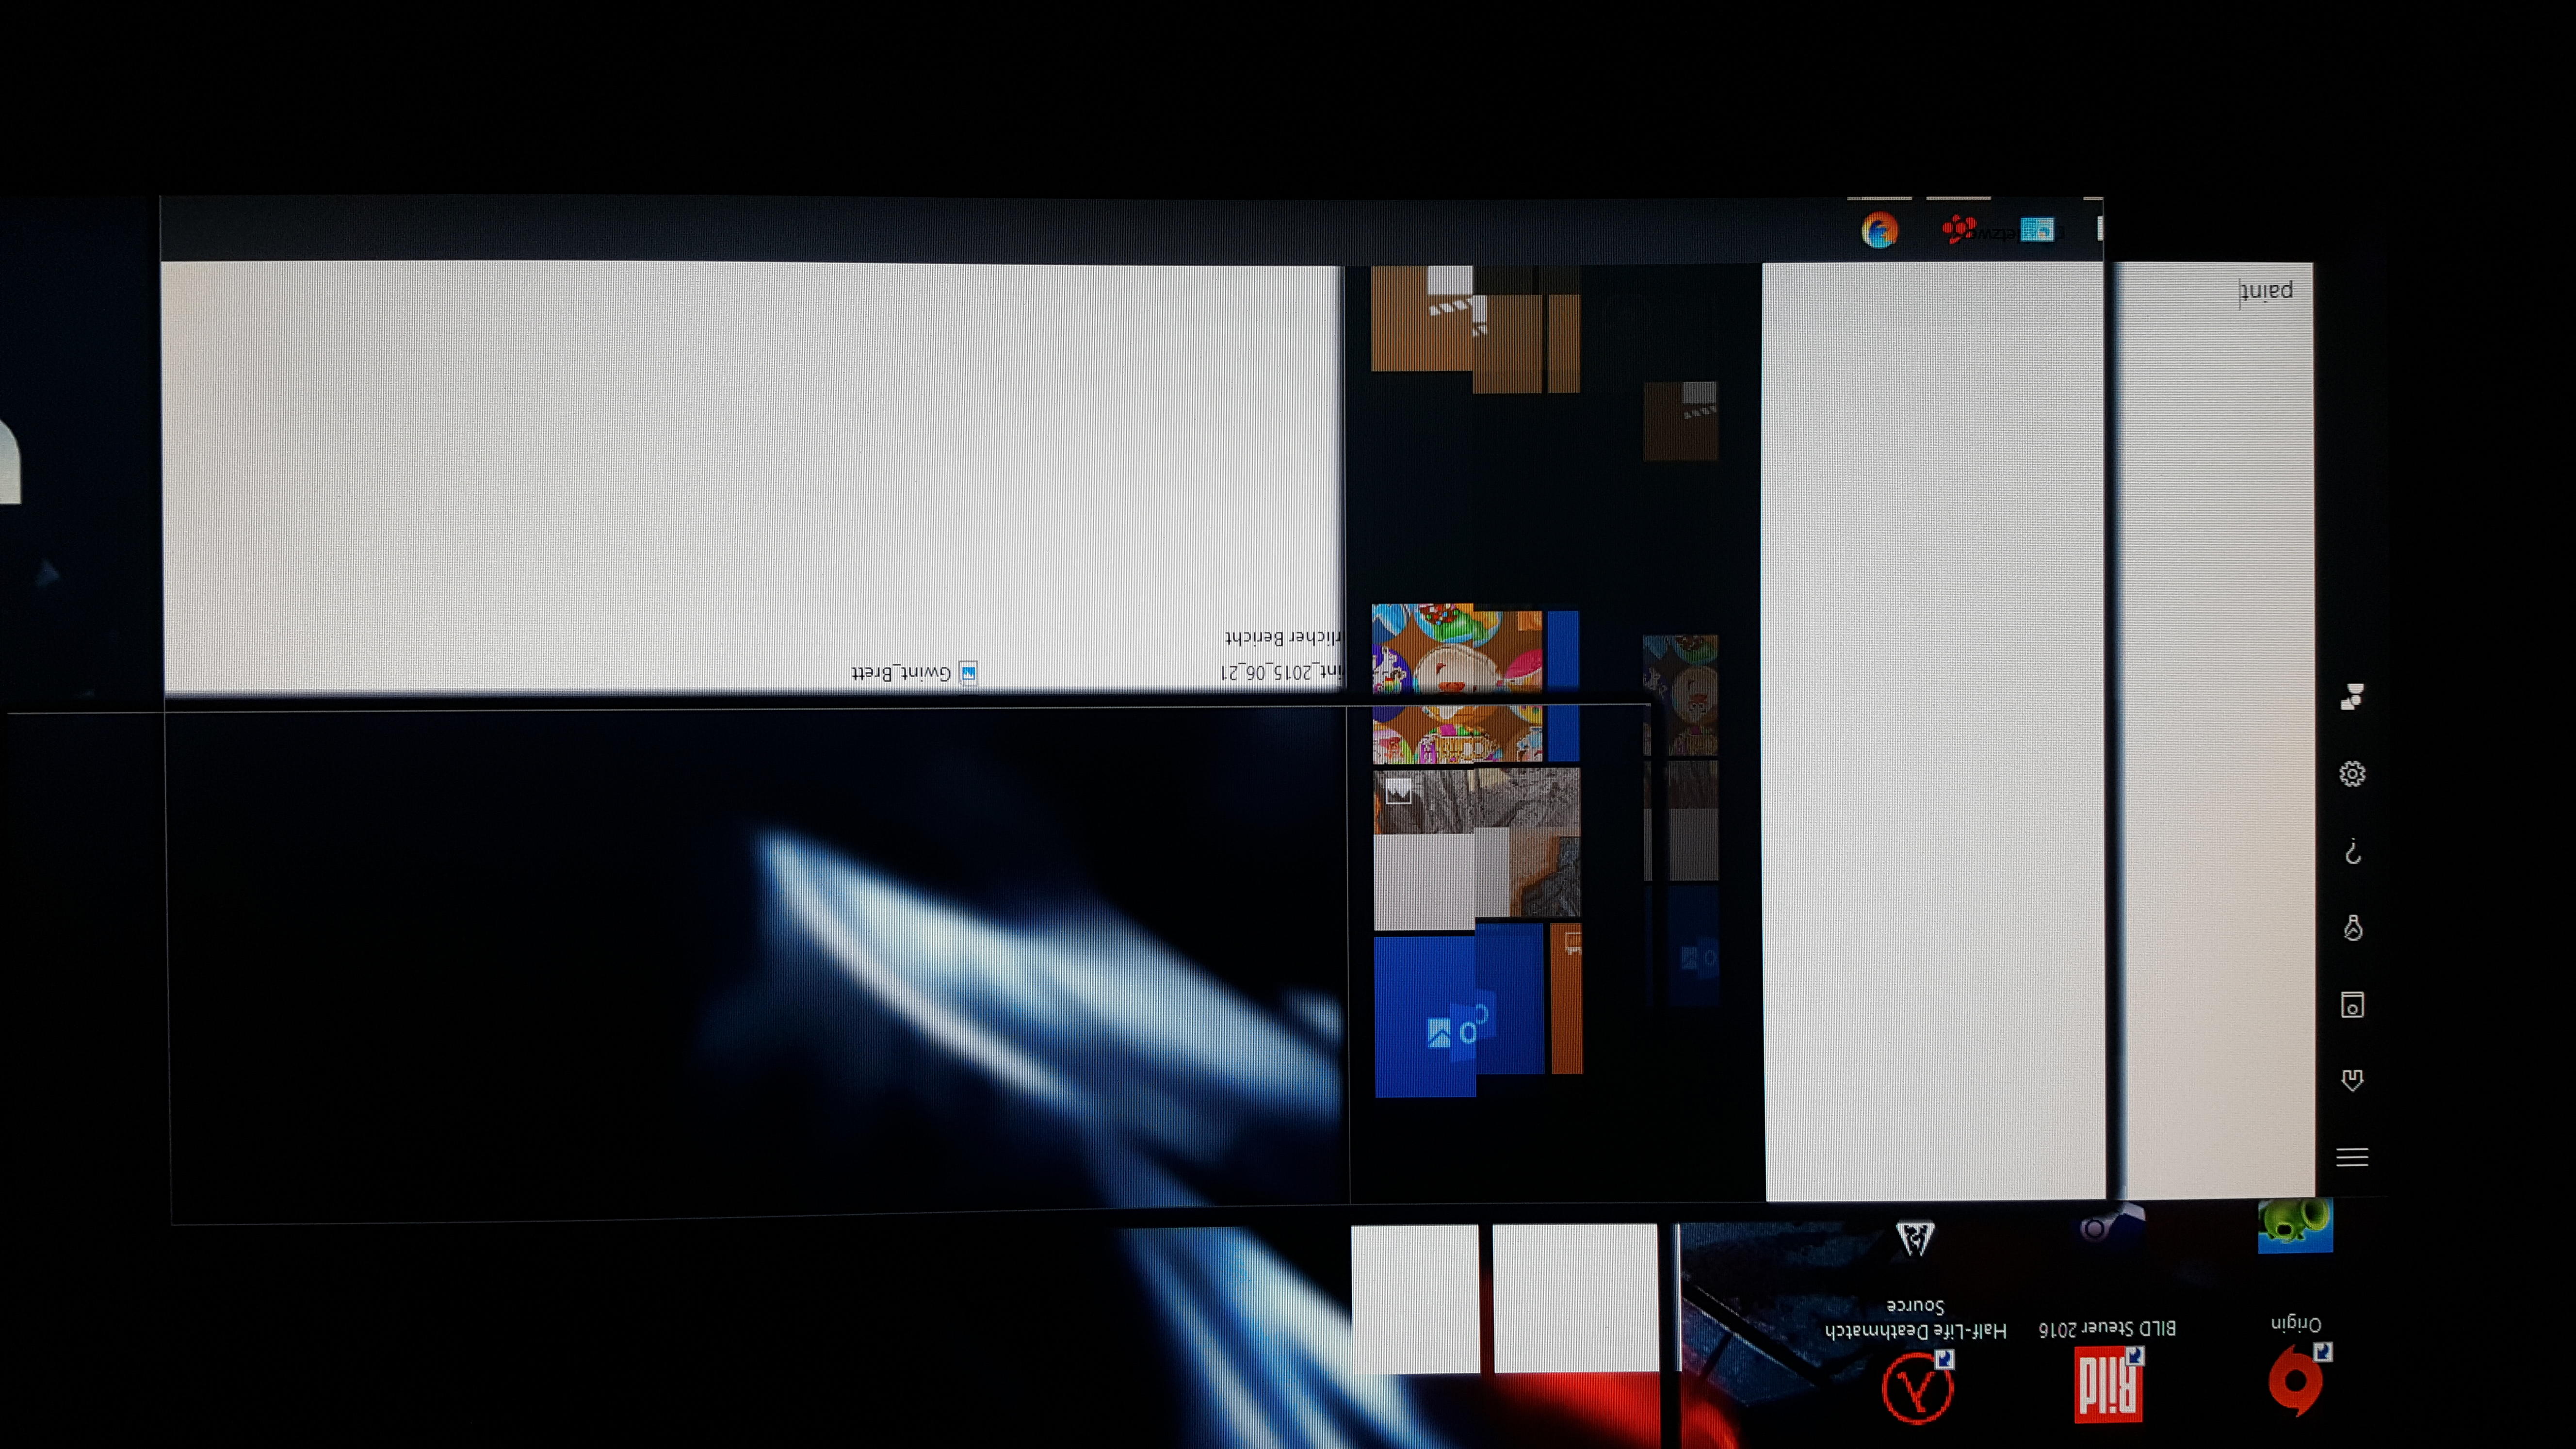Launch Half-Life Deathmatch Source shortcut

point(1916,1388)
